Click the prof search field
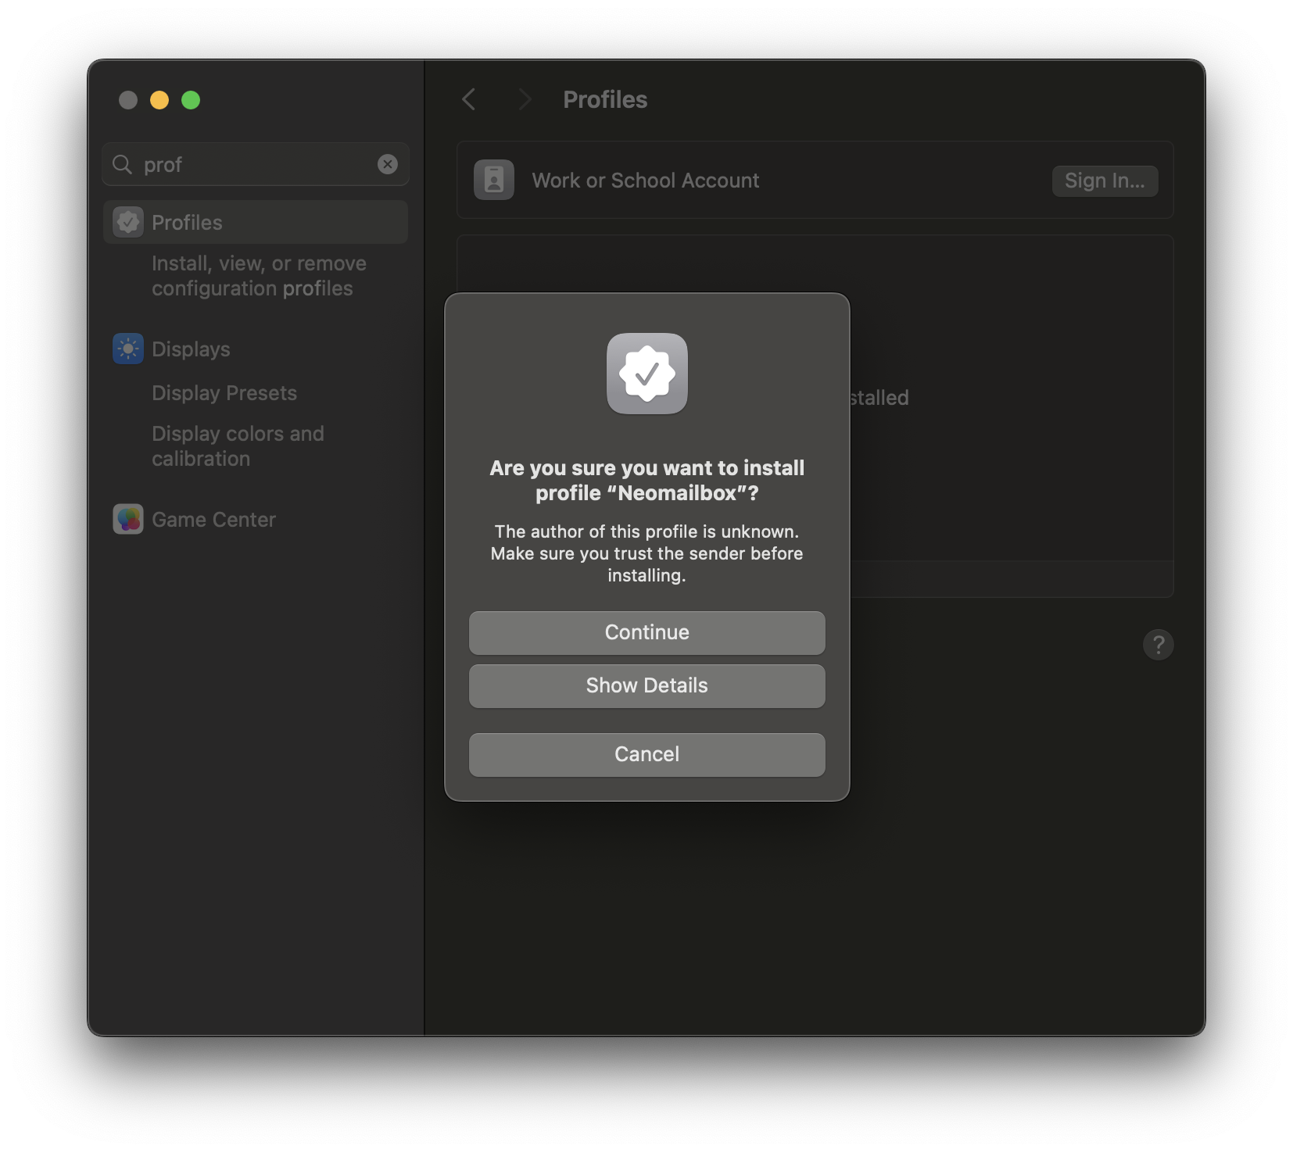The width and height of the screenshot is (1293, 1152). (256, 164)
